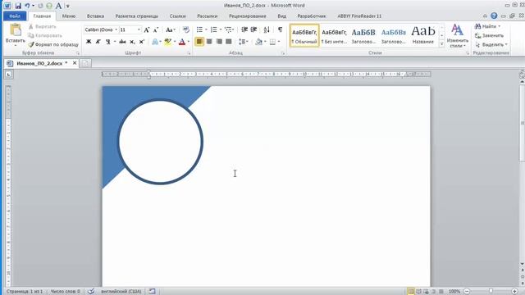Click the Increase Indent icon
525x295 pixels.
pos(253,29)
